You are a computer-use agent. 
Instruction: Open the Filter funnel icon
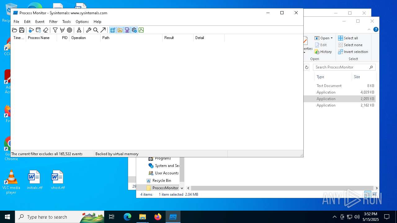coord(55,30)
